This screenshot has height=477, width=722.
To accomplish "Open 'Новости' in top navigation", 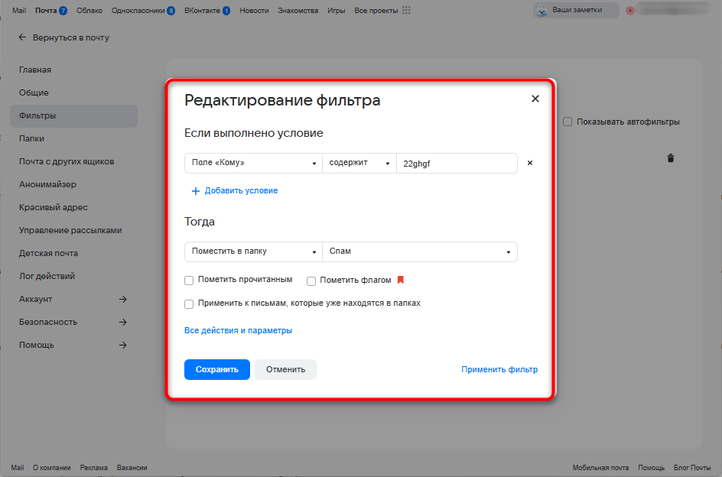I will [254, 10].
